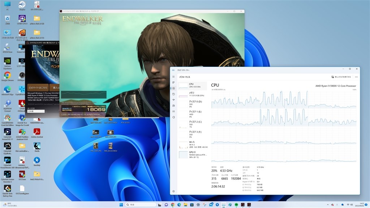Screen dimensions: 370x208
Task: Click the AMD Ryzen 9 5900X processor name
Action: pyautogui.click(x=336, y=86)
